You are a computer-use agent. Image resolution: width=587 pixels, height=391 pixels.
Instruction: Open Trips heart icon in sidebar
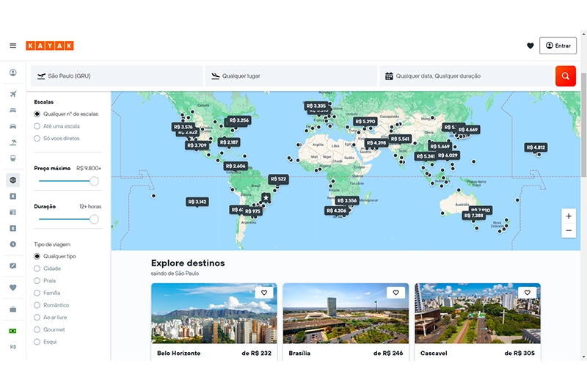[13, 288]
